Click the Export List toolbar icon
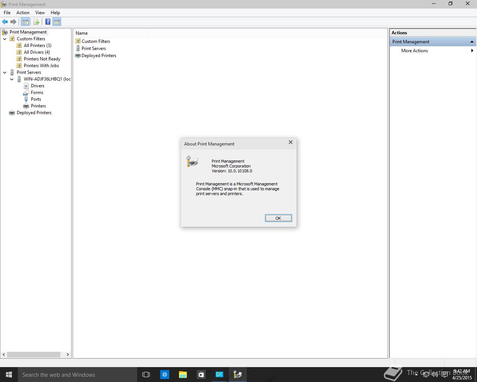Viewport: 477px width, 382px height. 36,22
